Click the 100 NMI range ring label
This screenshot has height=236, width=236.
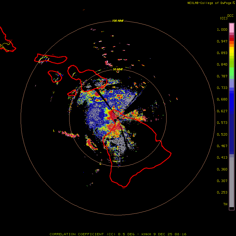coord(118,21)
